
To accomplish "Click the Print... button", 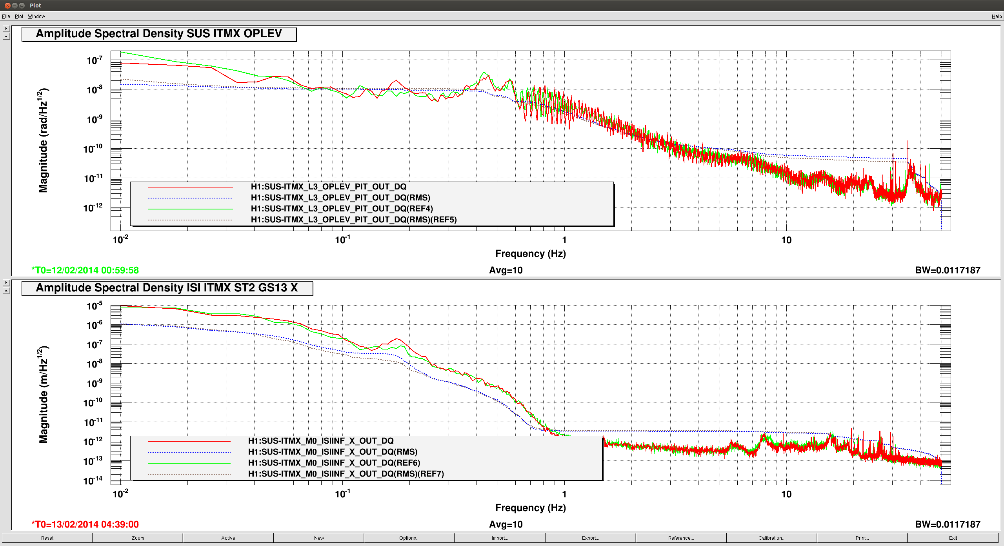I will 862,538.
